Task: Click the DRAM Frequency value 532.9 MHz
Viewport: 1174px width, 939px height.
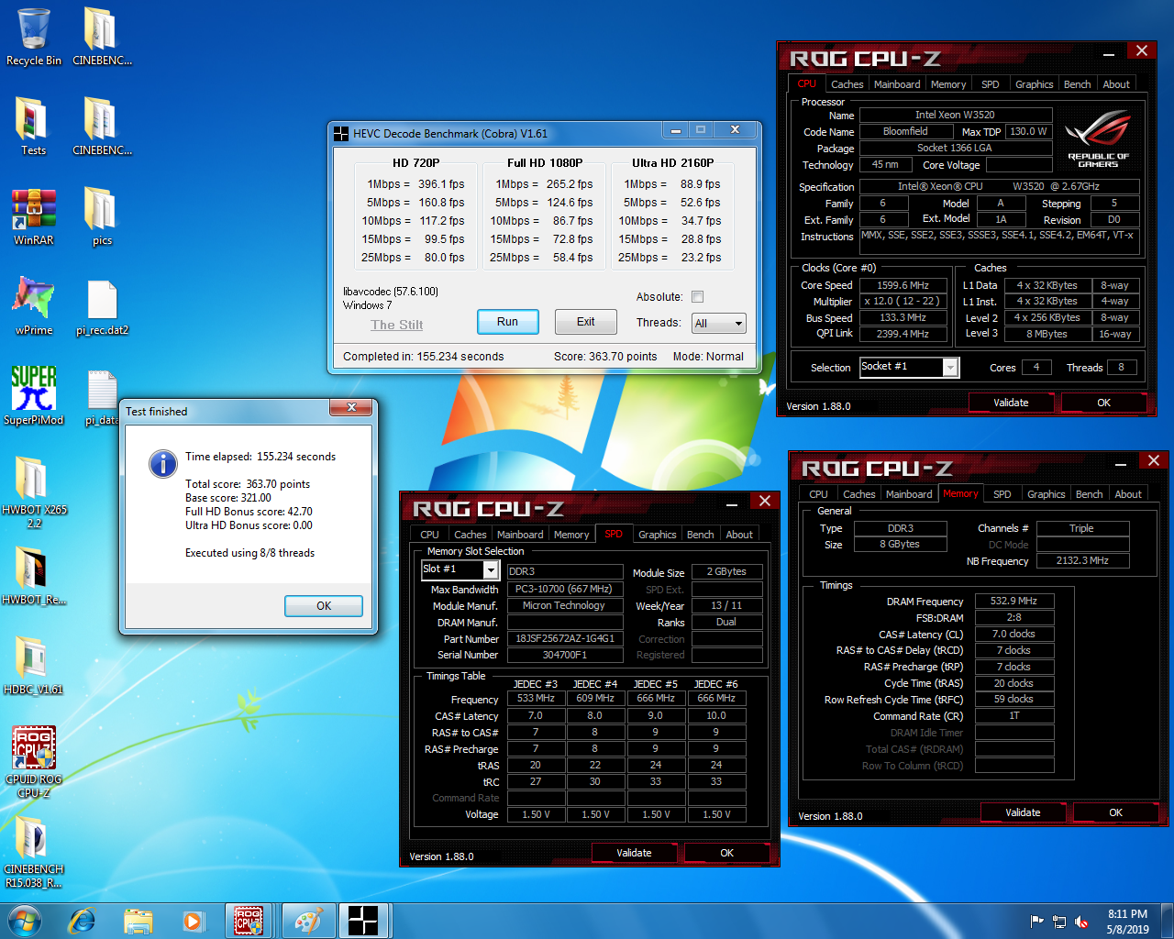Action: pyautogui.click(x=1013, y=601)
